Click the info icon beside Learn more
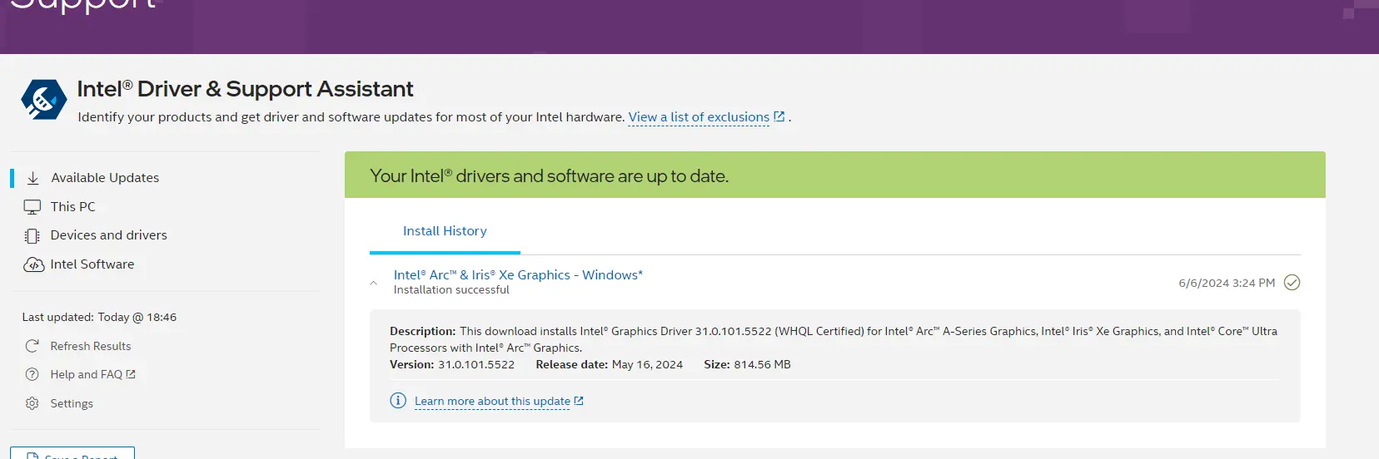Image resolution: width=1379 pixels, height=459 pixels. [398, 401]
